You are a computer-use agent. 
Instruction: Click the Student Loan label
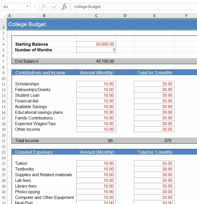click(x=27, y=95)
